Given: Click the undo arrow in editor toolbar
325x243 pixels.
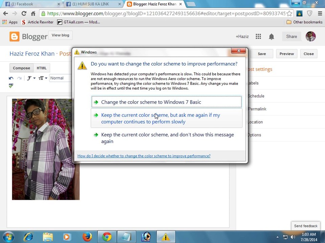Looking at the screenshot, I should coord(11,78).
